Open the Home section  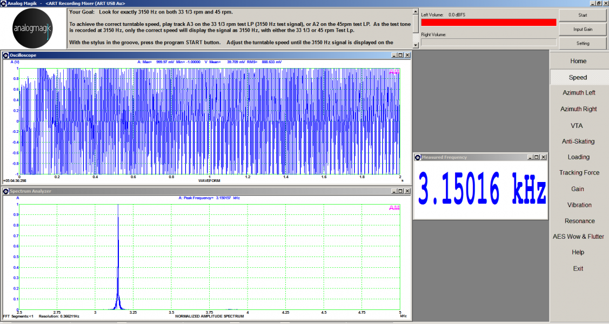click(578, 61)
